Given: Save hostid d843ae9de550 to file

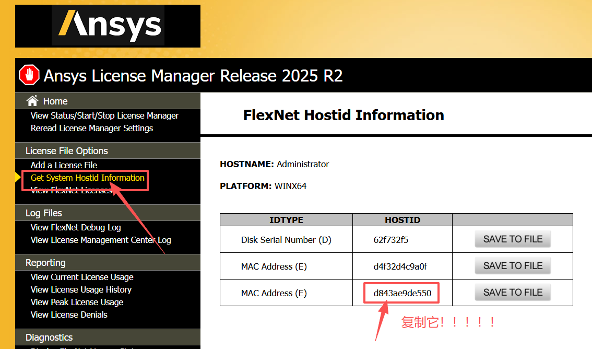Looking at the screenshot, I should [512, 292].
